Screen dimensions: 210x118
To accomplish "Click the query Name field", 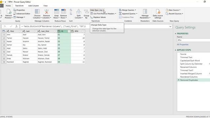I will [x=193, y=40].
